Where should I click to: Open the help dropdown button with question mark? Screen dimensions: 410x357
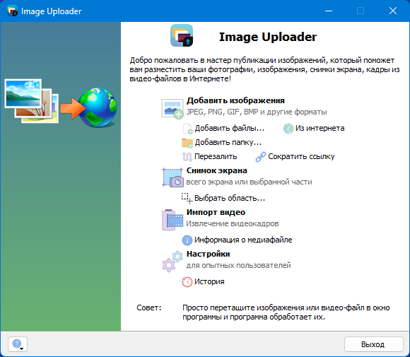coord(18,344)
